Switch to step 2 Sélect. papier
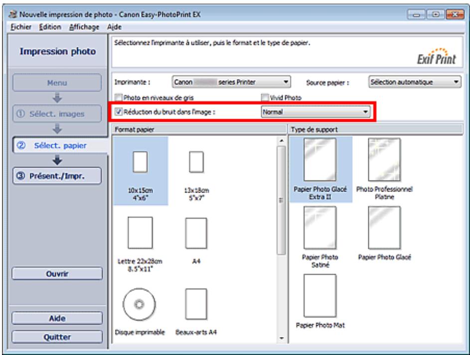470x355 pixels. coord(60,146)
